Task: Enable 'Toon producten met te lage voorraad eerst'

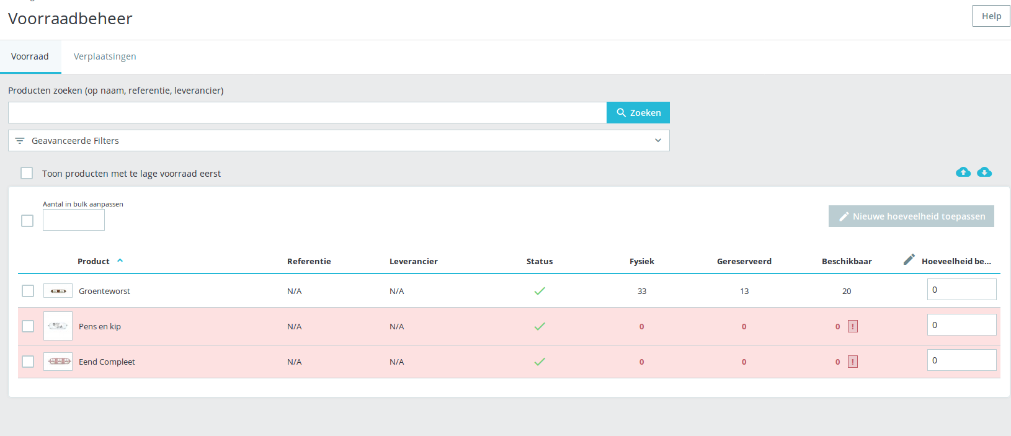Action: (x=27, y=173)
